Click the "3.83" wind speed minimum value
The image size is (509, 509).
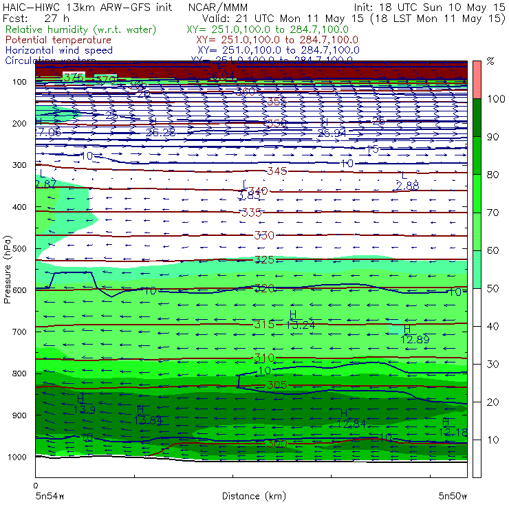coord(249,195)
